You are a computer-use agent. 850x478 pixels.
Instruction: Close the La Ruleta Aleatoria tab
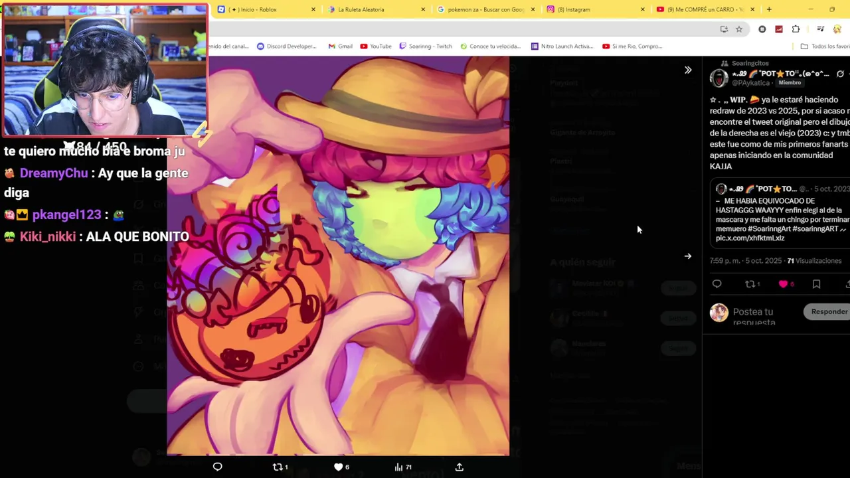pos(423,9)
